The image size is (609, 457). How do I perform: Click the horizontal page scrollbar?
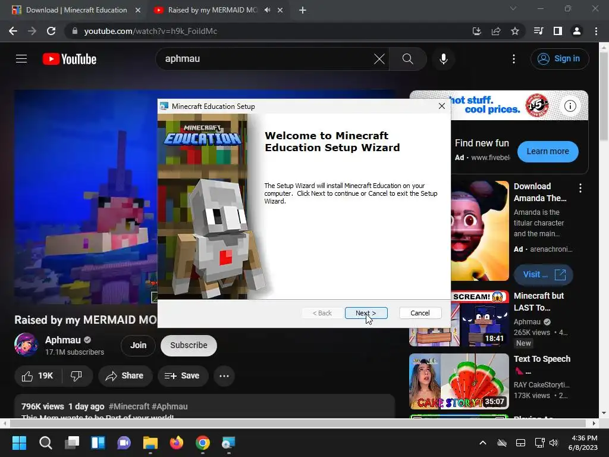pos(297,423)
